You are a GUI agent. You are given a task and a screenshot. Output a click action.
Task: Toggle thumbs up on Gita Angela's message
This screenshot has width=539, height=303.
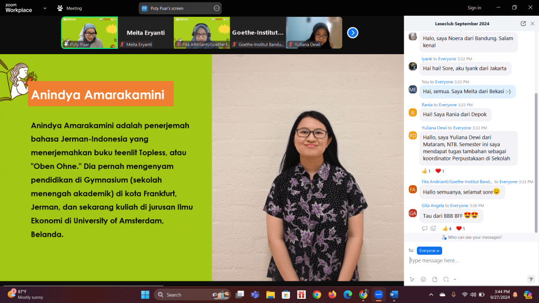pyautogui.click(x=447, y=228)
